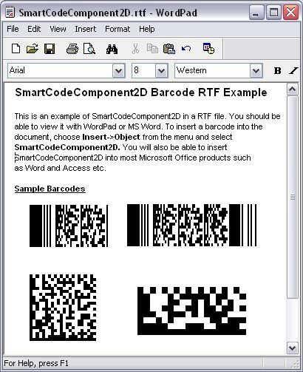Insert Date/Time using calendar clock icon

coord(208,48)
